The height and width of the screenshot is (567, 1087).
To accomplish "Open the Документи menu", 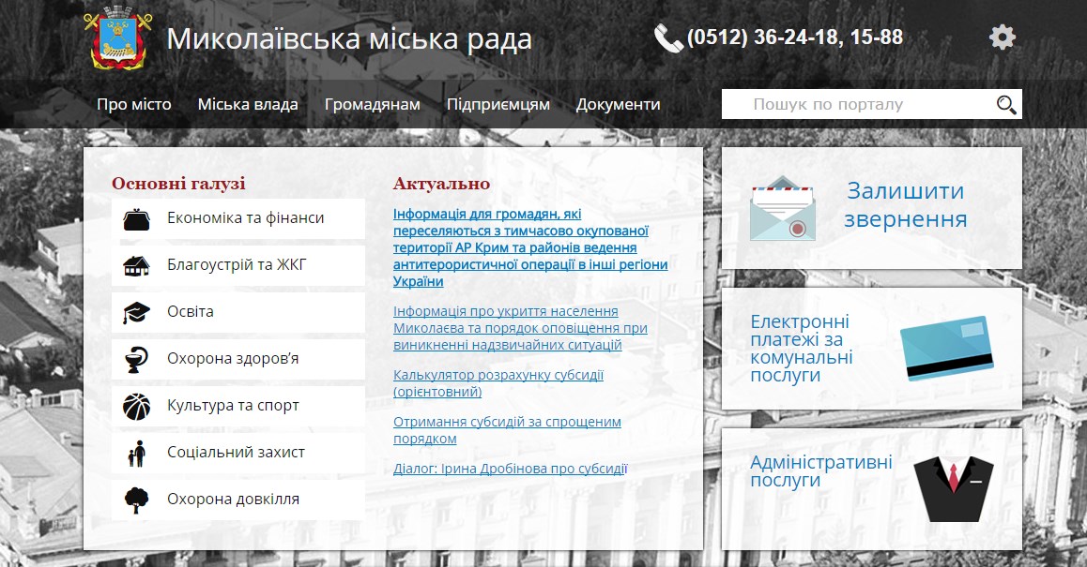I will pyautogui.click(x=618, y=105).
